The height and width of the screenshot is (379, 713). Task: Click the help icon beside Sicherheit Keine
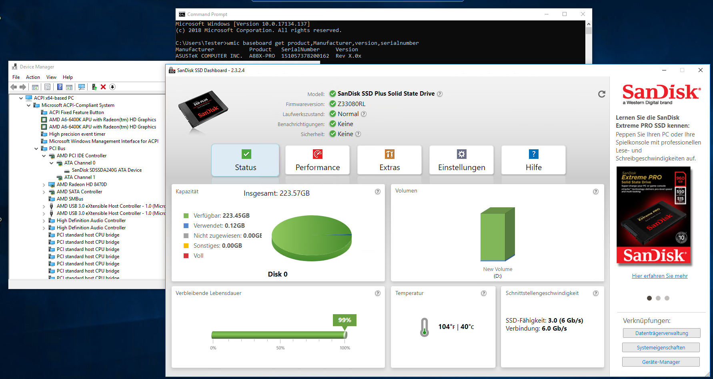point(358,134)
